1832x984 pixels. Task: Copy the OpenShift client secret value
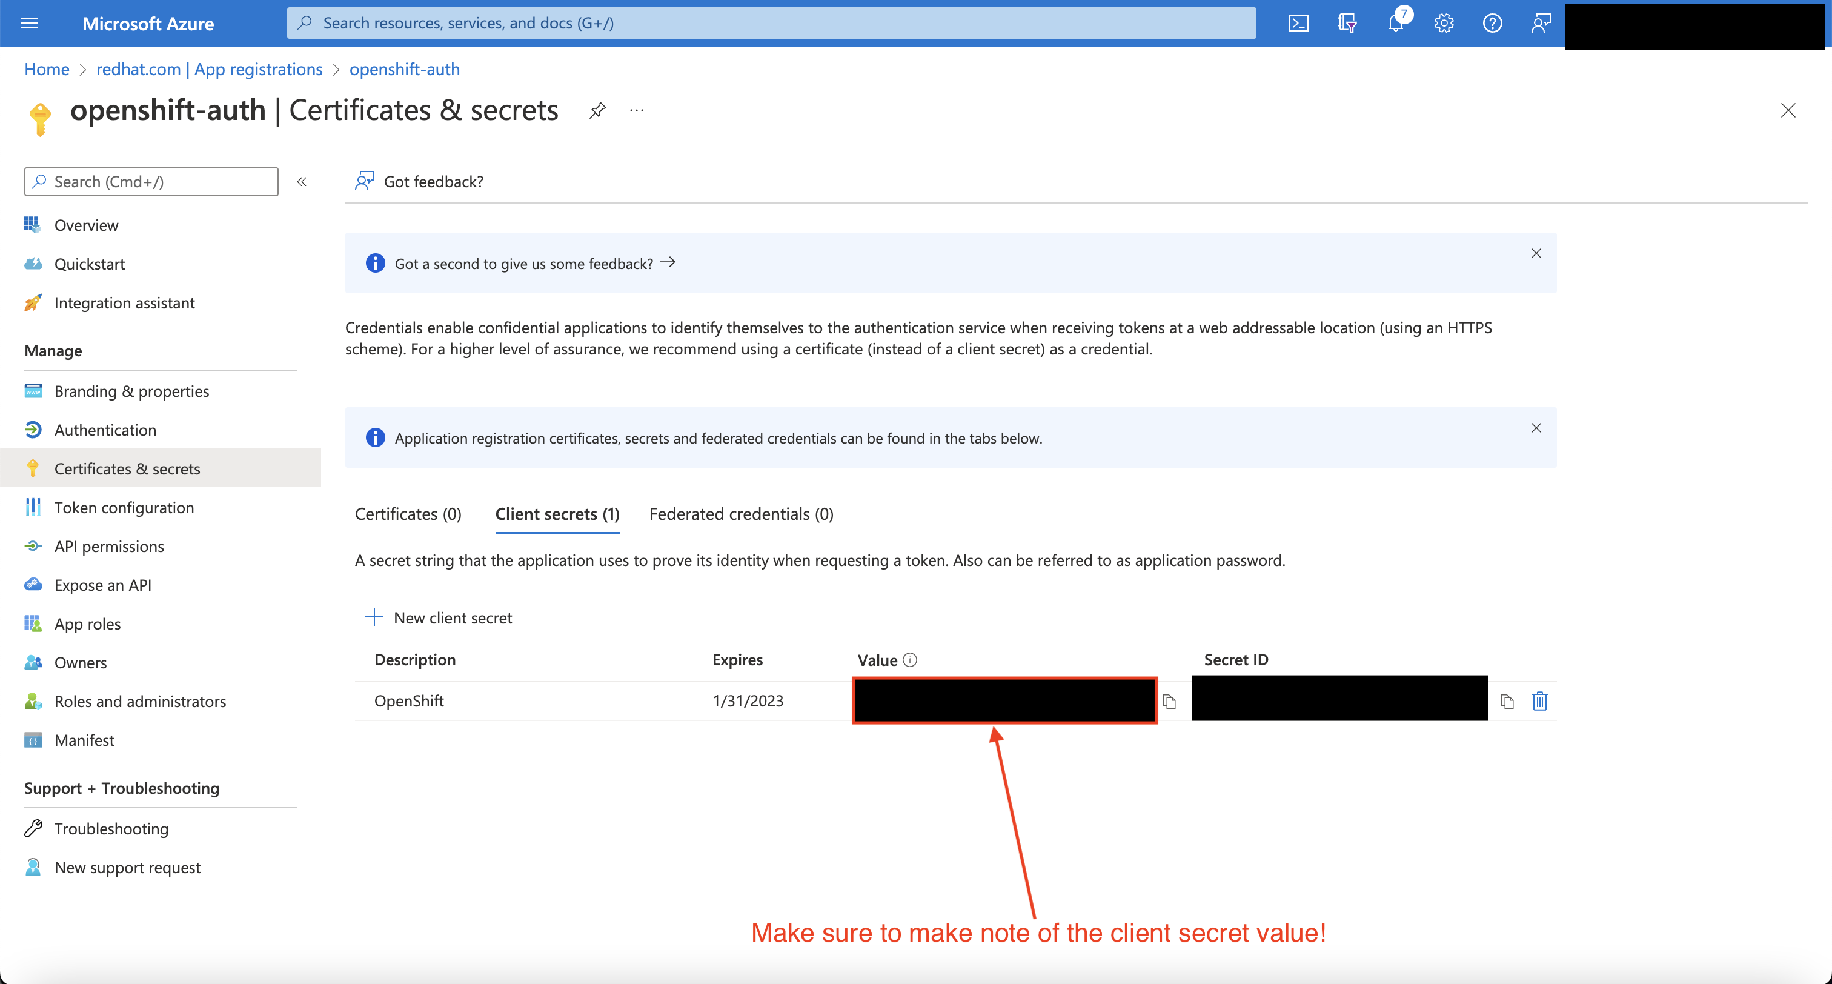(x=1169, y=700)
